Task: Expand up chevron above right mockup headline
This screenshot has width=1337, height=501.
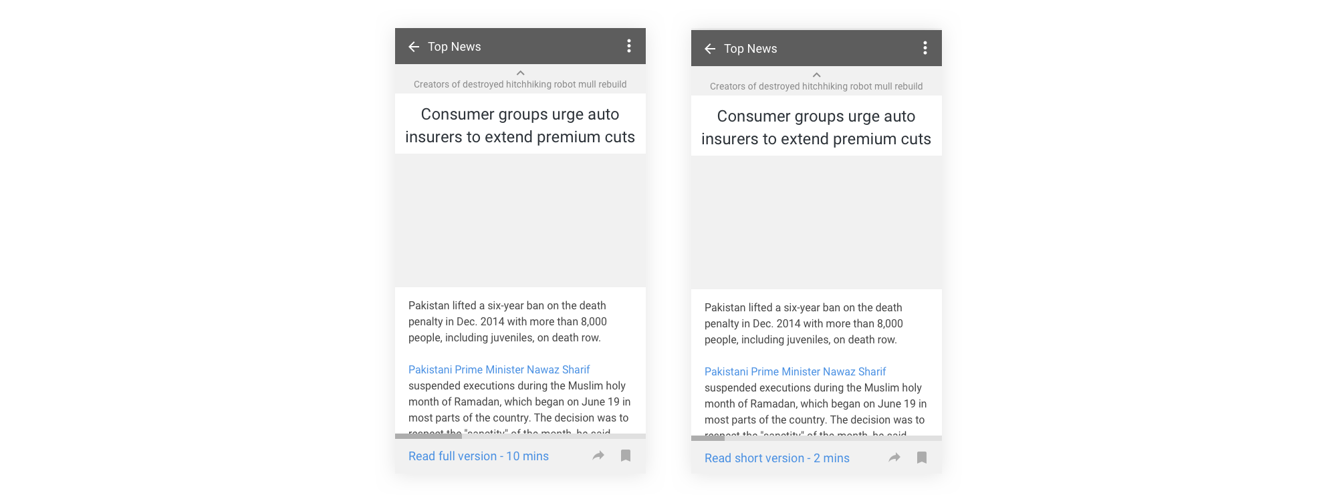Action: pos(816,75)
